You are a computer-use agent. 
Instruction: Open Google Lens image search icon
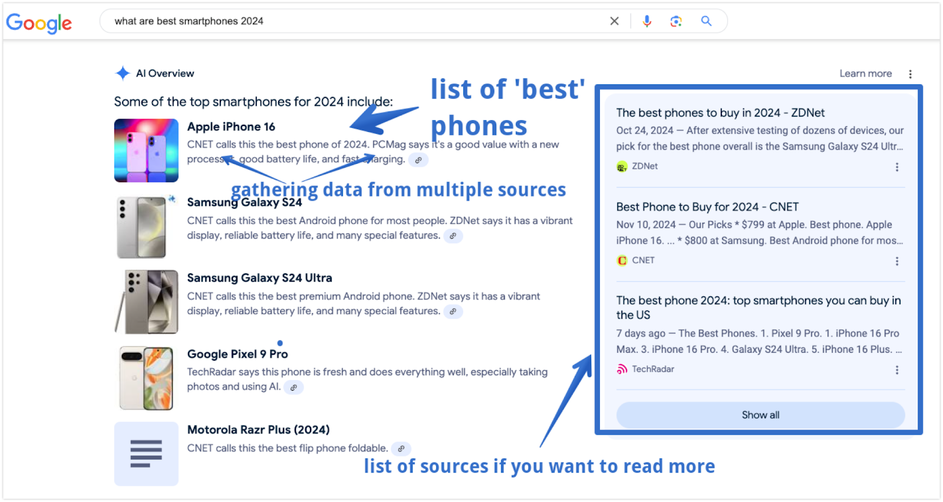676,21
